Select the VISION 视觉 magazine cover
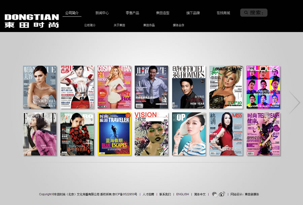303x205 pixels. tap(151, 134)
